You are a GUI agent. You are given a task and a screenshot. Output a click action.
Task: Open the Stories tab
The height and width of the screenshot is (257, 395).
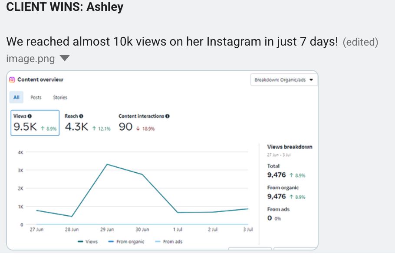point(60,98)
